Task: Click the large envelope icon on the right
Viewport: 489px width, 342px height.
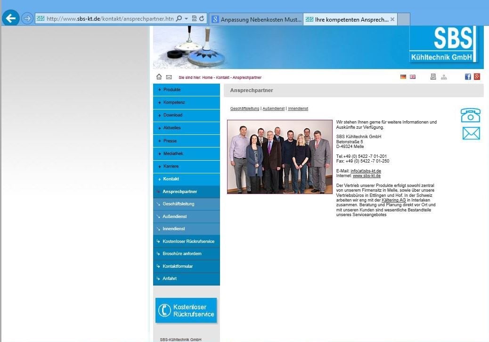Action: [x=471, y=133]
